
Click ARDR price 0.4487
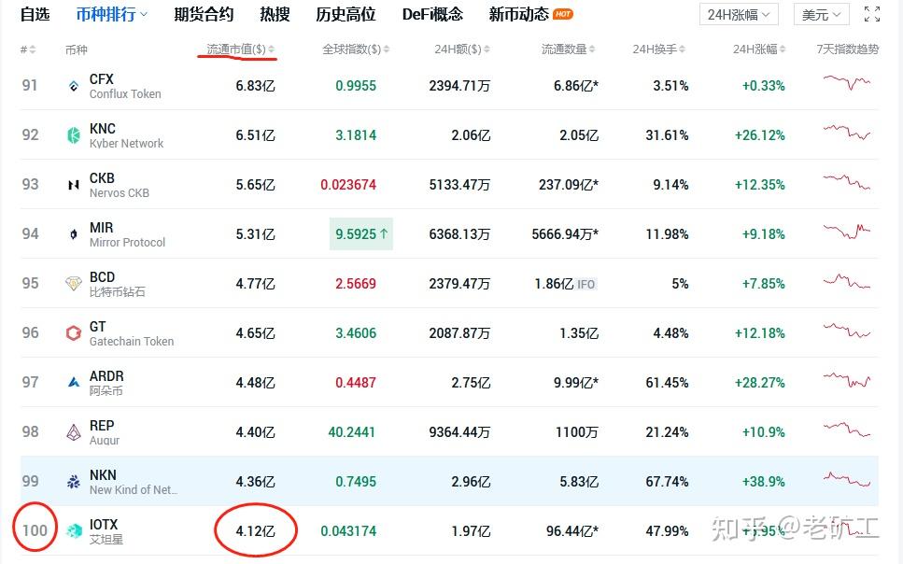pyautogui.click(x=356, y=383)
